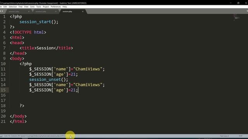The height and width of the screenshot is (139, 248).
Task: Click the closing ?> tag on line 18
Action: pyautogui.click(x=22, y=105)
